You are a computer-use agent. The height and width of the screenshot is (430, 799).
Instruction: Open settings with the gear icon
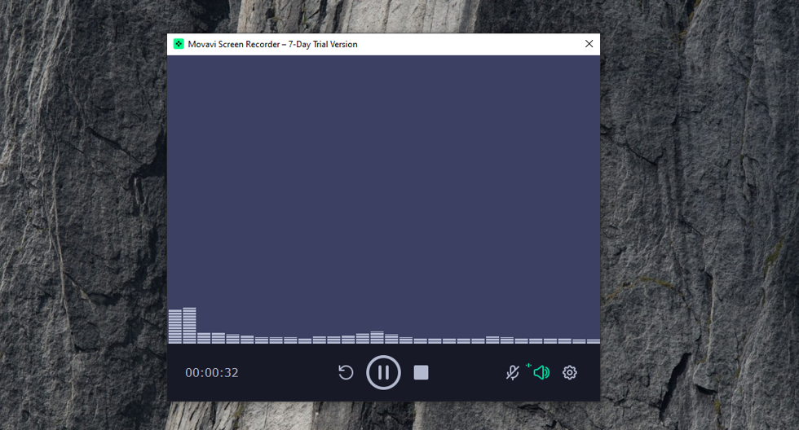pos(570,372)
